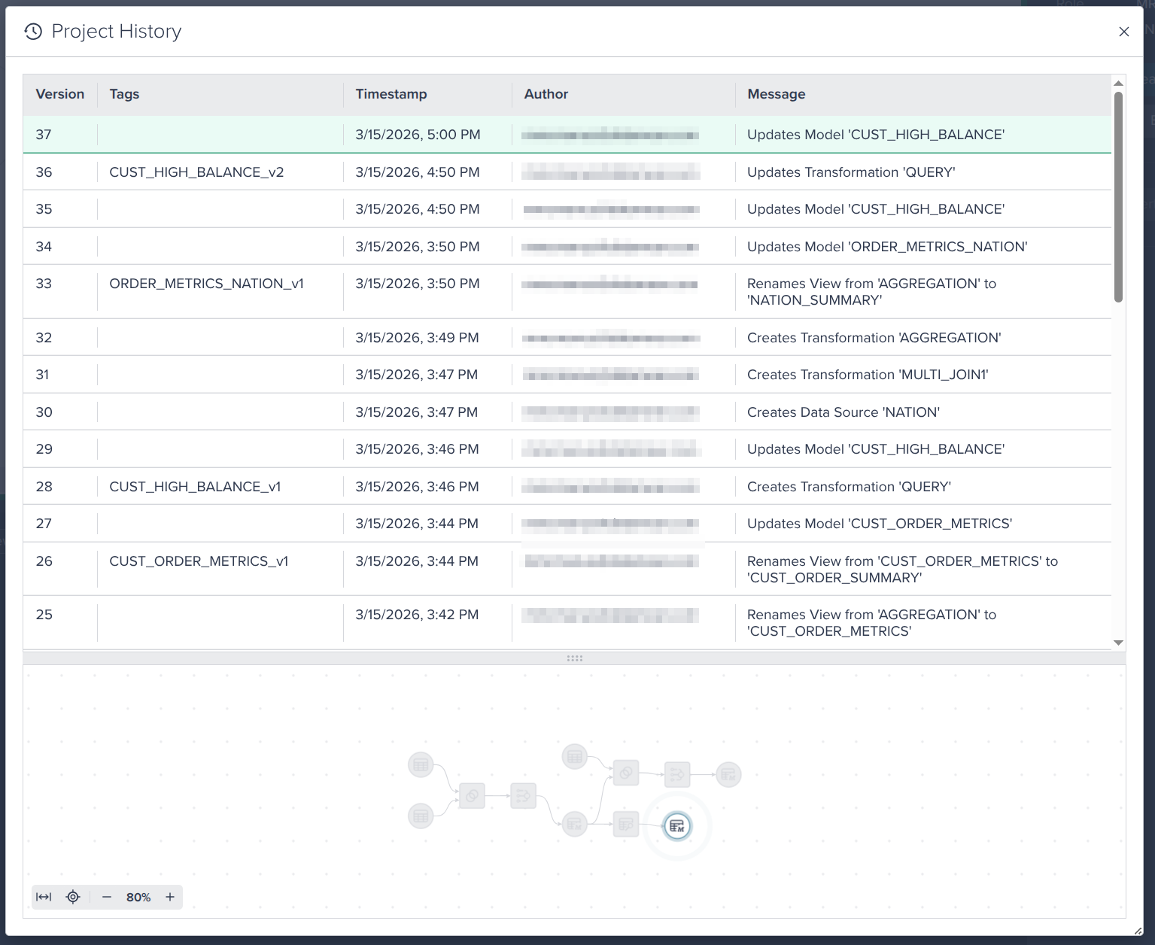Click the join transformation node with interlocking rings

tap(472, 795)
